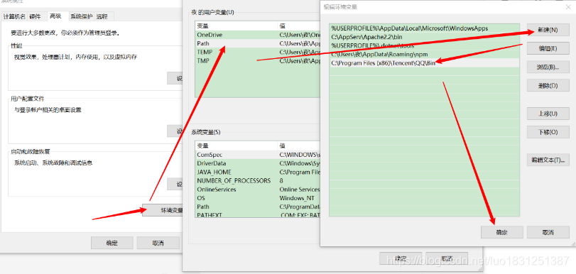Image resolution: width=576 pixels, height=274 pixels.
Task: Select the AppData\Roaming\npm entry
Action: [424, 55]
